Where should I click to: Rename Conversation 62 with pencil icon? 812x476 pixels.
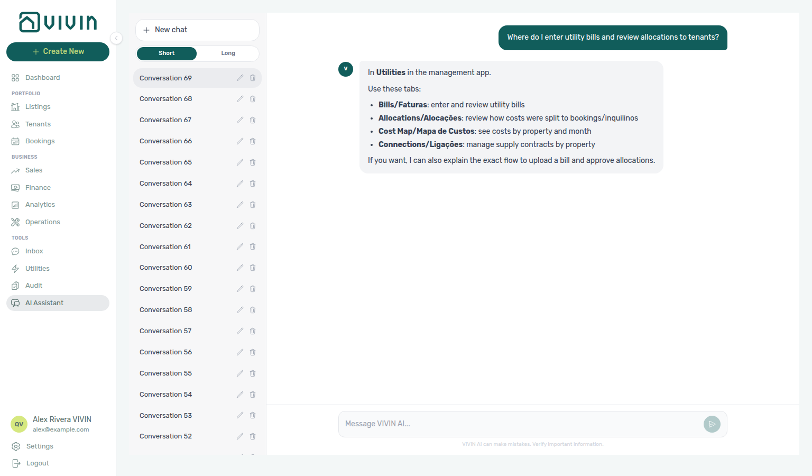pos(240,226)
